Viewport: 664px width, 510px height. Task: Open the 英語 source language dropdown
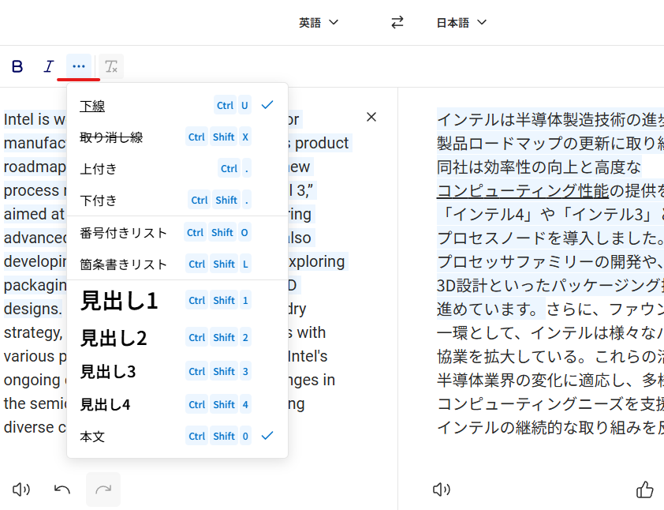319,22
